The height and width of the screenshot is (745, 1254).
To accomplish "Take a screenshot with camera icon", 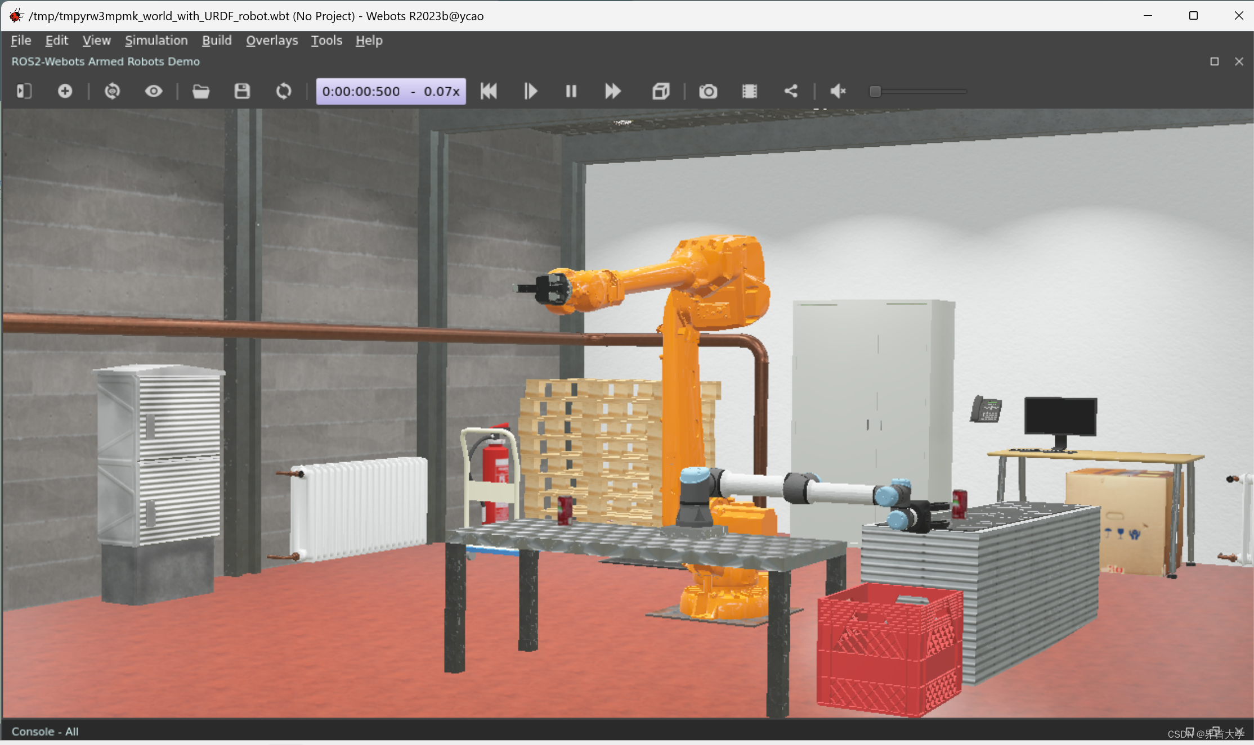I will pyautogui.click(x=708, y=91).
